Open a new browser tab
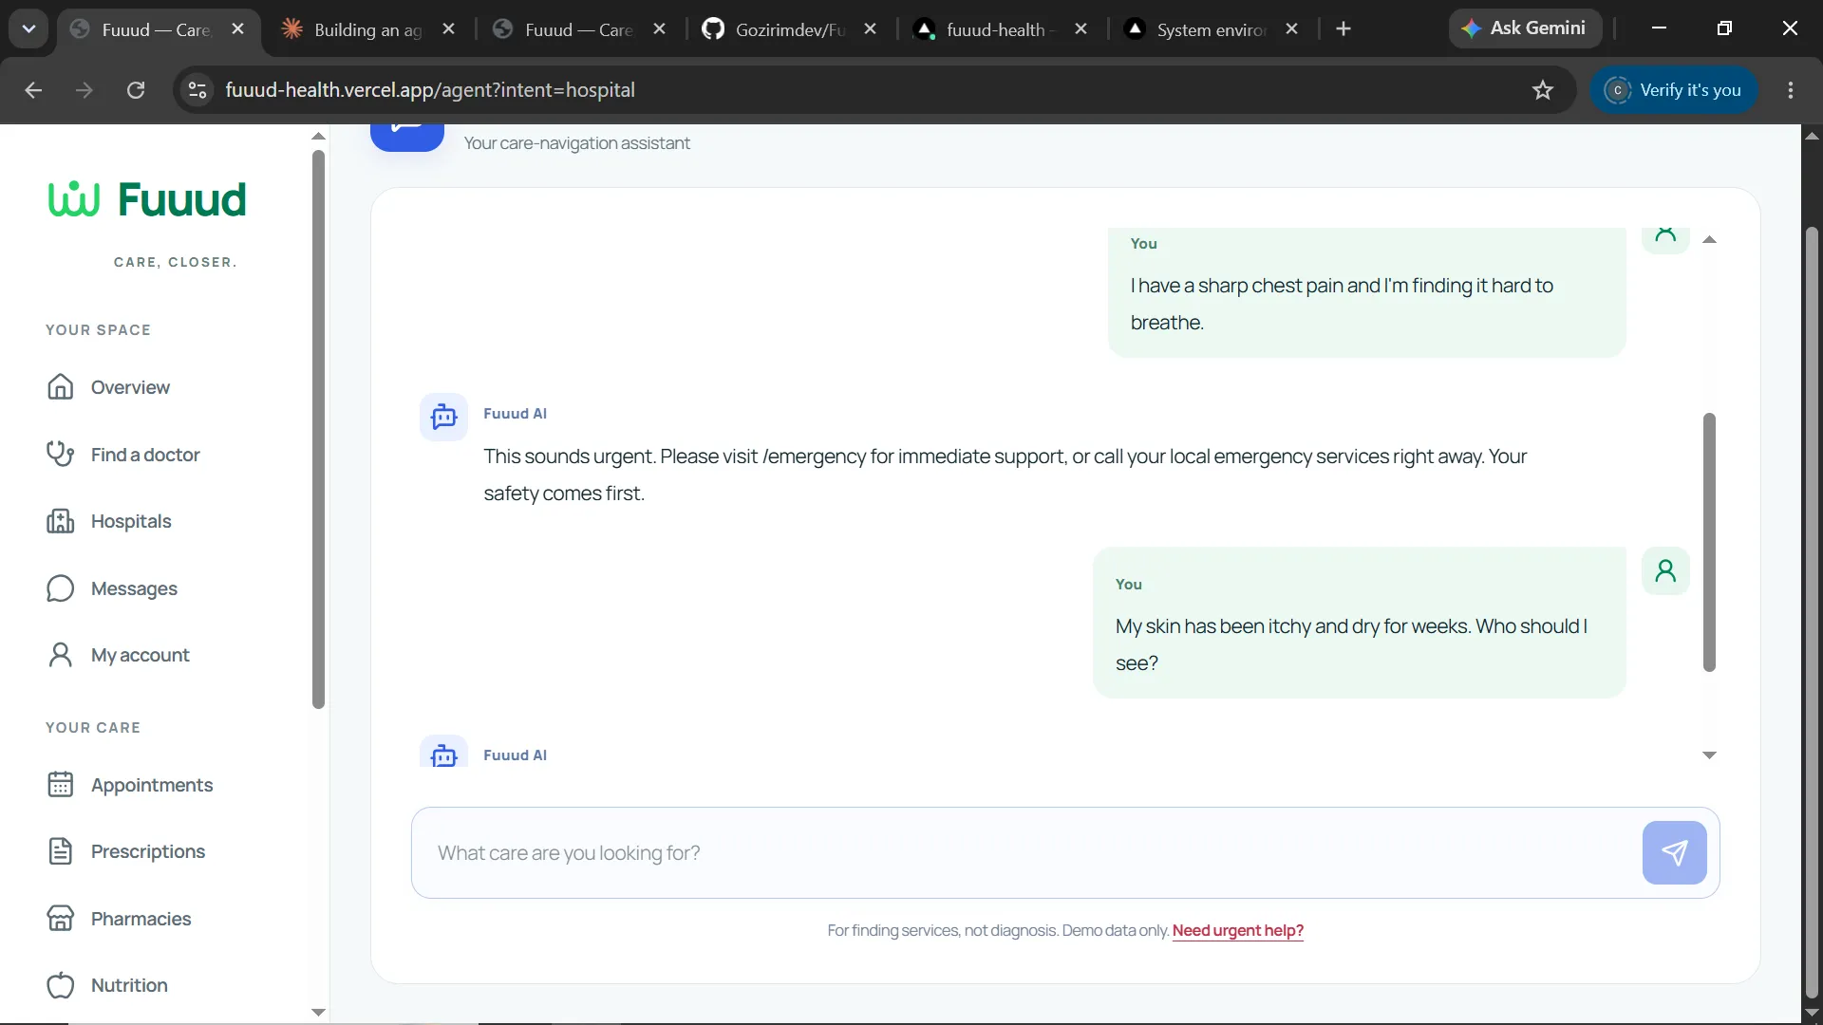This screenshot has width=1823, height=1025. (x=1343, y=29)
